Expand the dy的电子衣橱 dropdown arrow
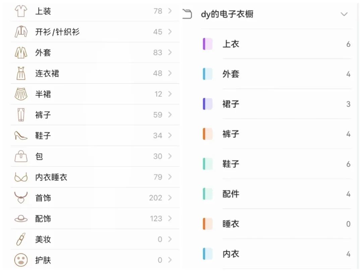The width and height of the screenshot is (362, 272). click(344, 14)
